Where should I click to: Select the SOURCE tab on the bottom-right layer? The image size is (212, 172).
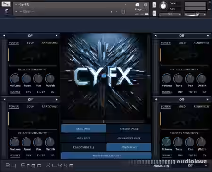point(167,155)
